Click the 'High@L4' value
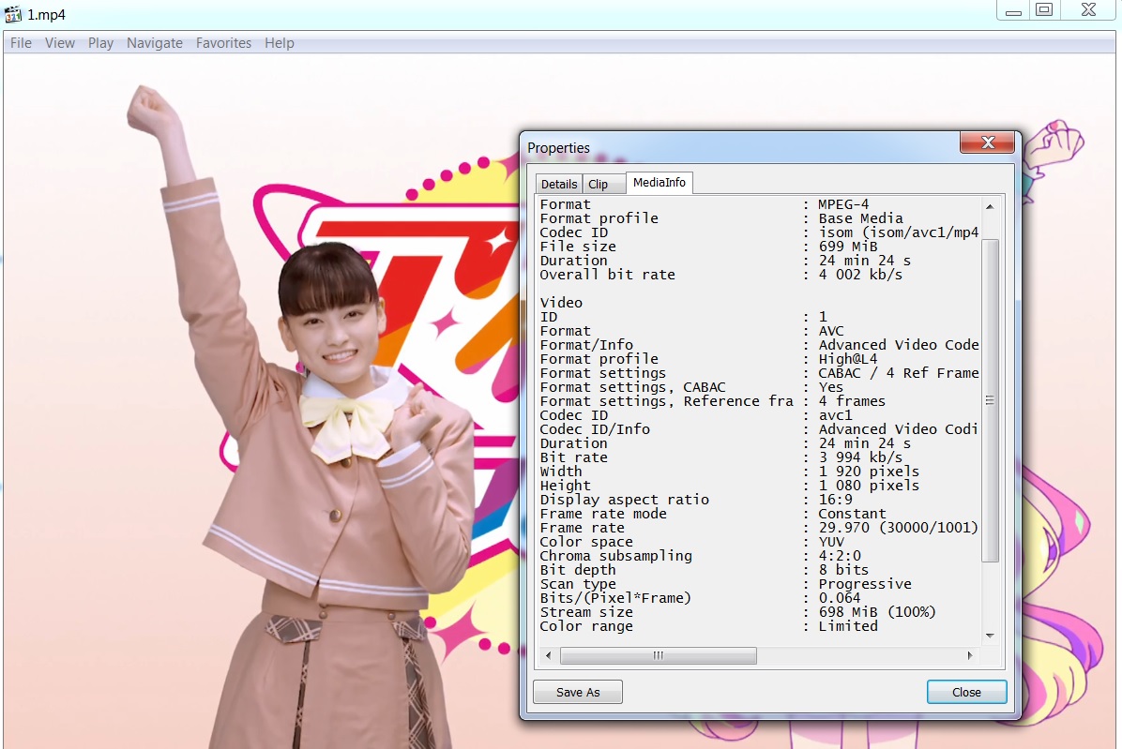1122x749 pixels. pos(848,359)
